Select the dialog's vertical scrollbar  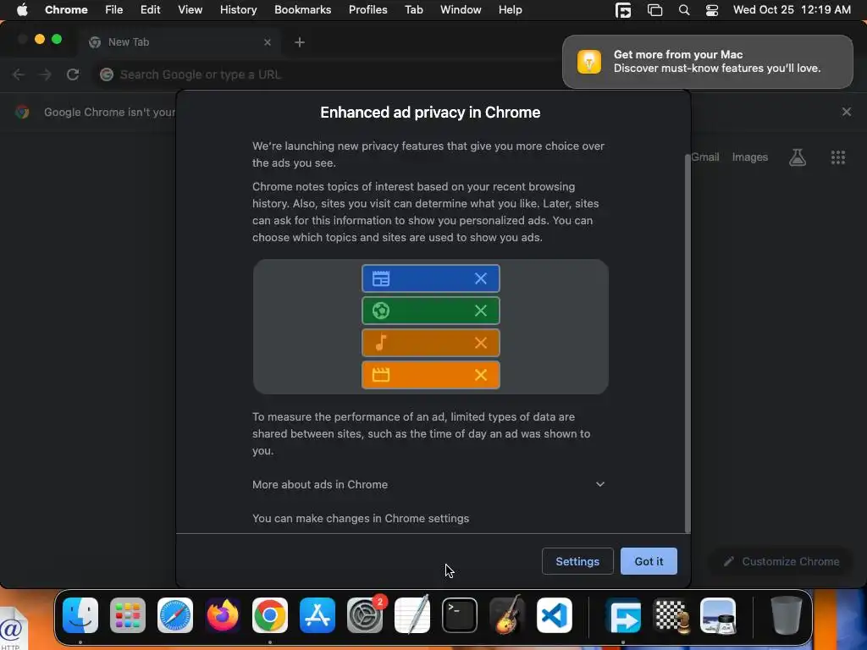pos(688,343)
